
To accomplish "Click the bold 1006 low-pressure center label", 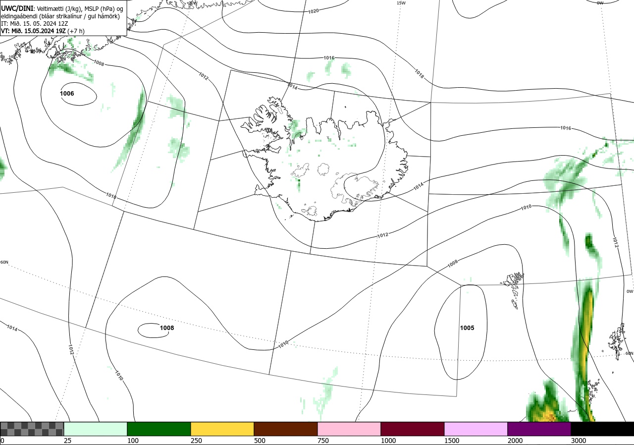I will click(67, 94).
